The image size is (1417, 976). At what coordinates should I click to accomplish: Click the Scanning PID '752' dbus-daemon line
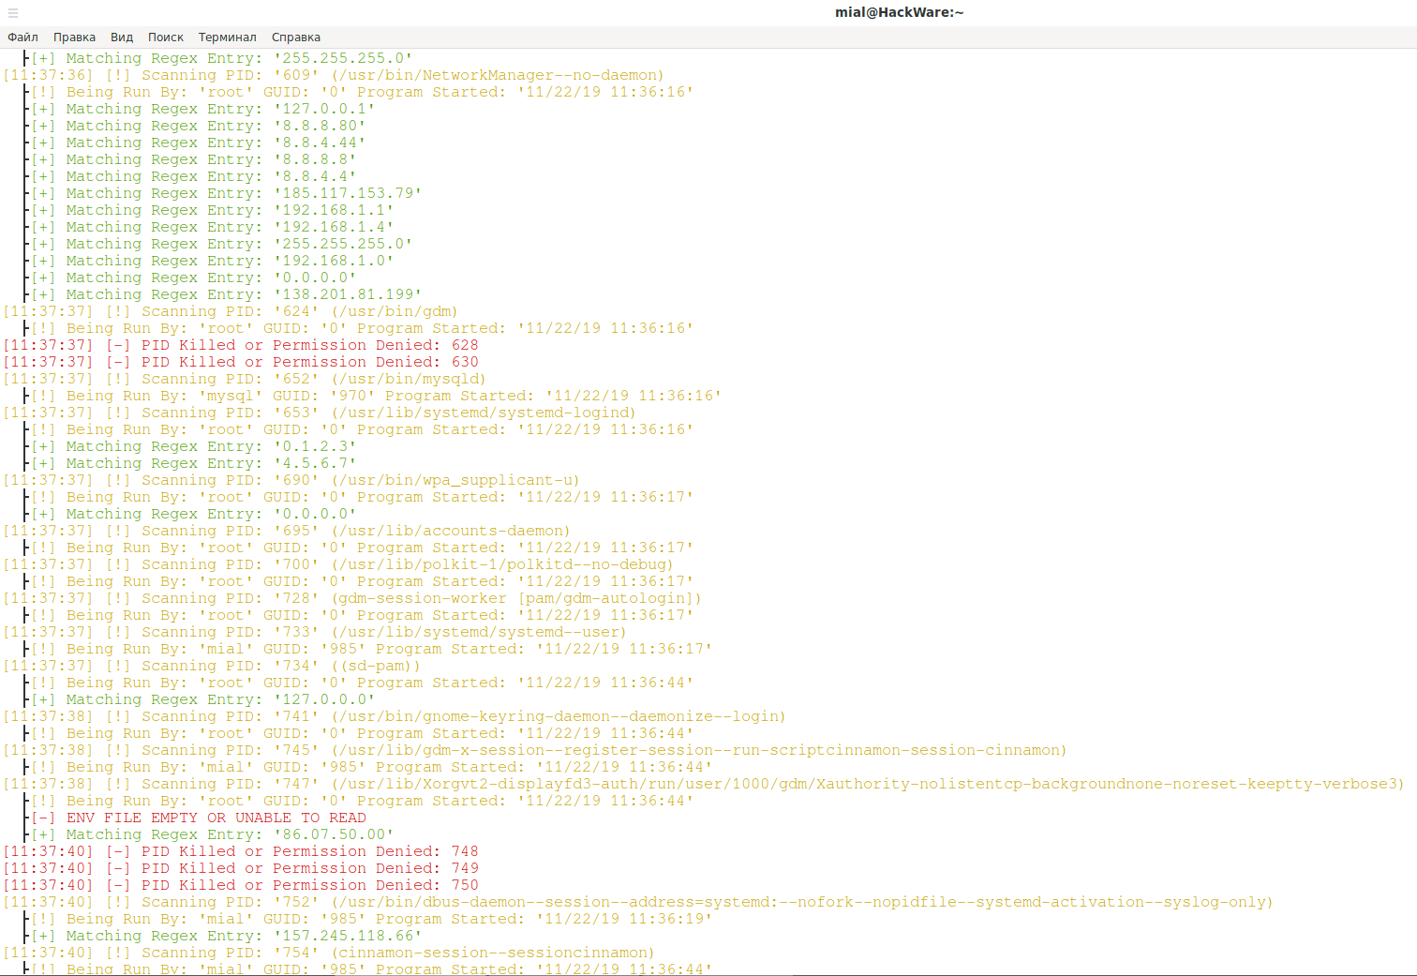coord(639,902)
